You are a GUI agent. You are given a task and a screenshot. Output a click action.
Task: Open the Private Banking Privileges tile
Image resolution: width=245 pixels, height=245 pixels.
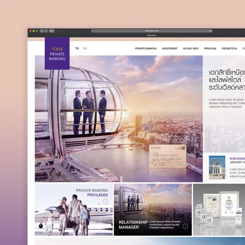73,210
